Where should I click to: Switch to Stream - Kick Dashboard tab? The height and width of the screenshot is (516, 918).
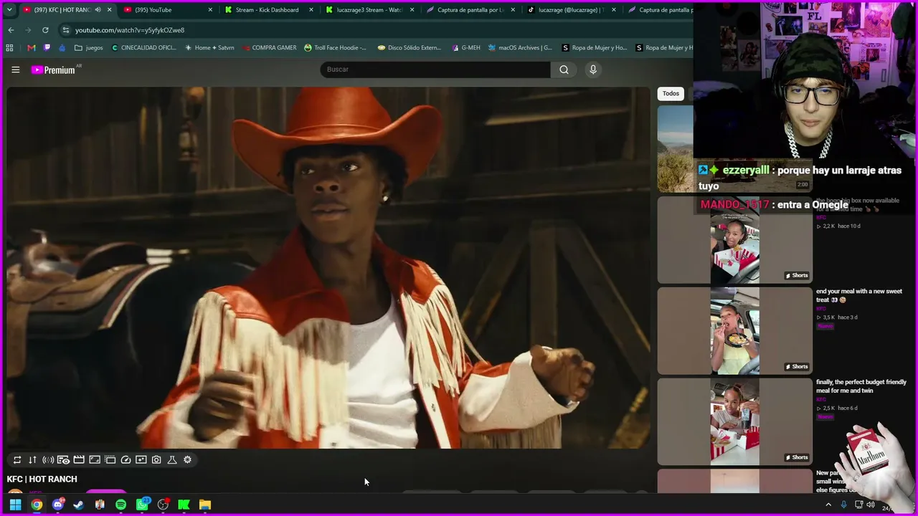coord(268,10)
